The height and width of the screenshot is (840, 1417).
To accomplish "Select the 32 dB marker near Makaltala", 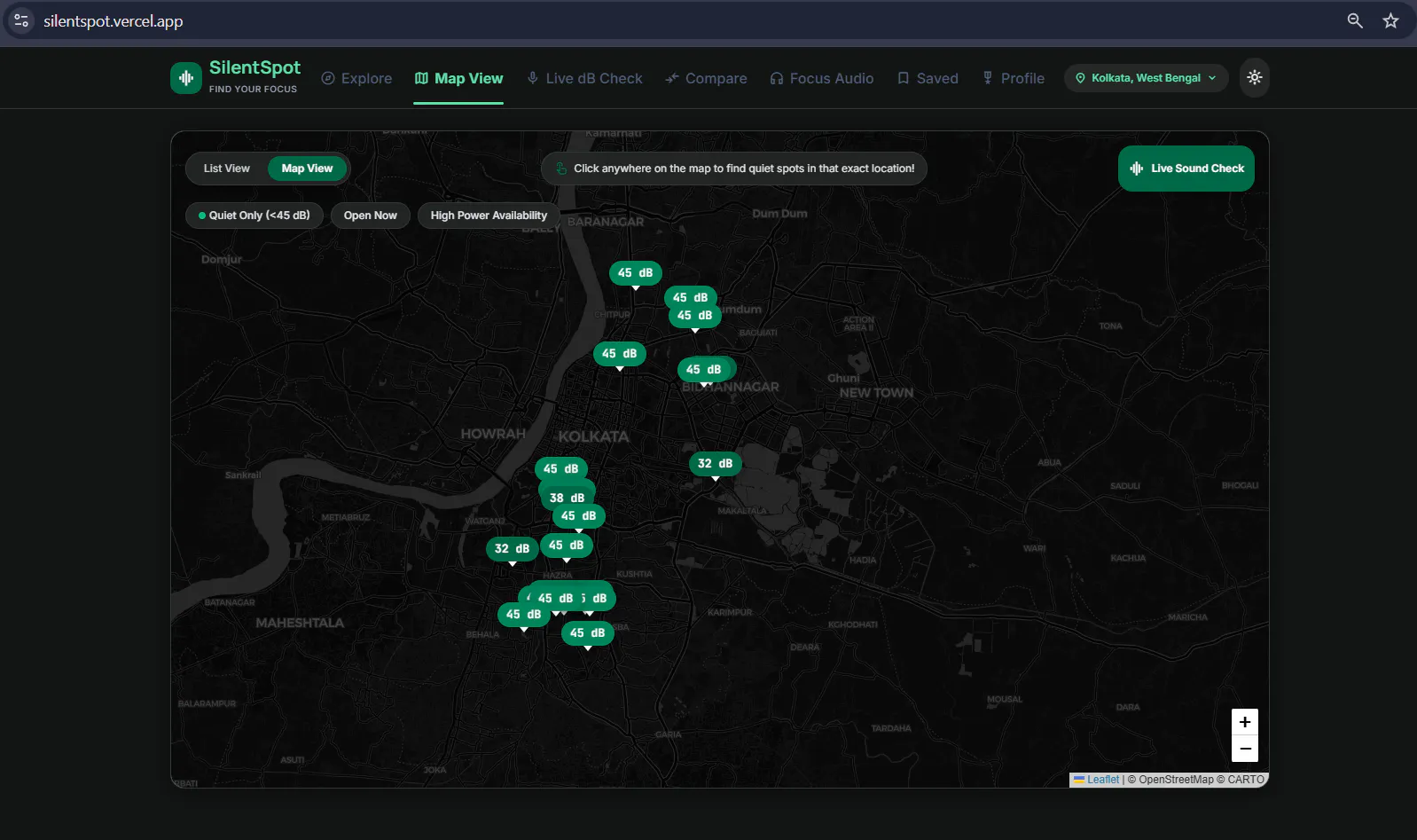I will click(715, 464).
